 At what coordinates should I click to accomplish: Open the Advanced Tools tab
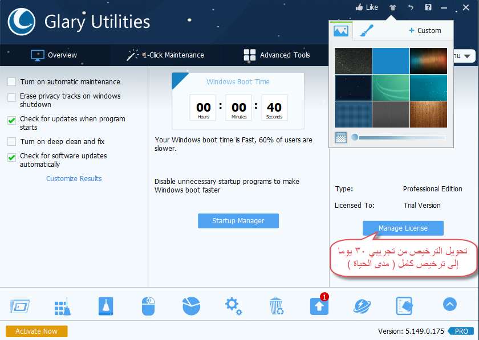277,55
